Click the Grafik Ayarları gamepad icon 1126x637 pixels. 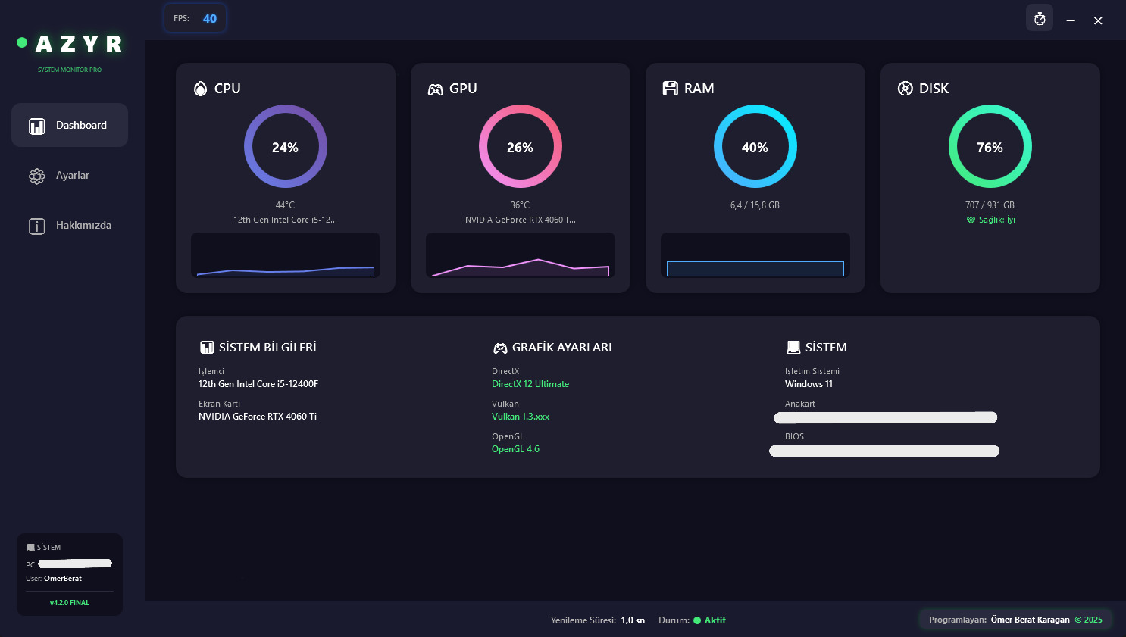[x=500, y=348]
